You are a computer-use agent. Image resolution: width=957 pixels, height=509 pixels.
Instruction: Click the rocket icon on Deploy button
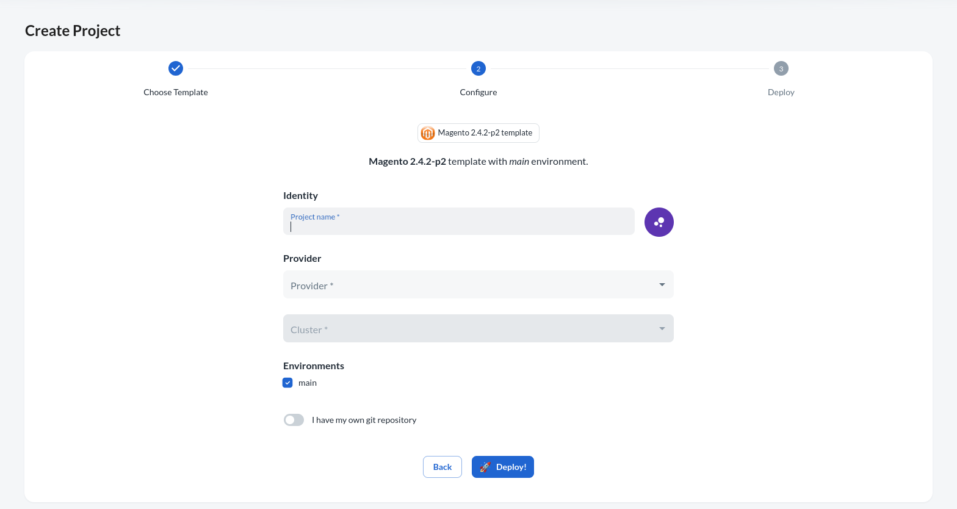(x=485, y=467)
